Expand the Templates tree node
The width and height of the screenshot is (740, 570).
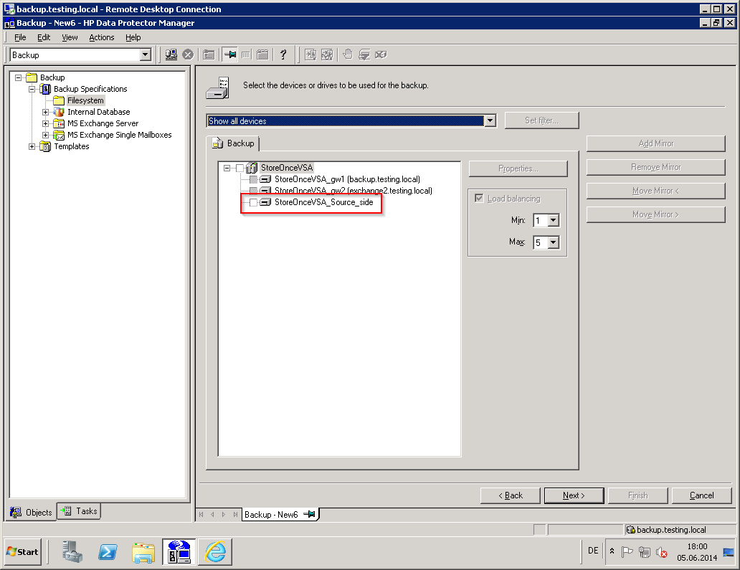coord(32,147)
